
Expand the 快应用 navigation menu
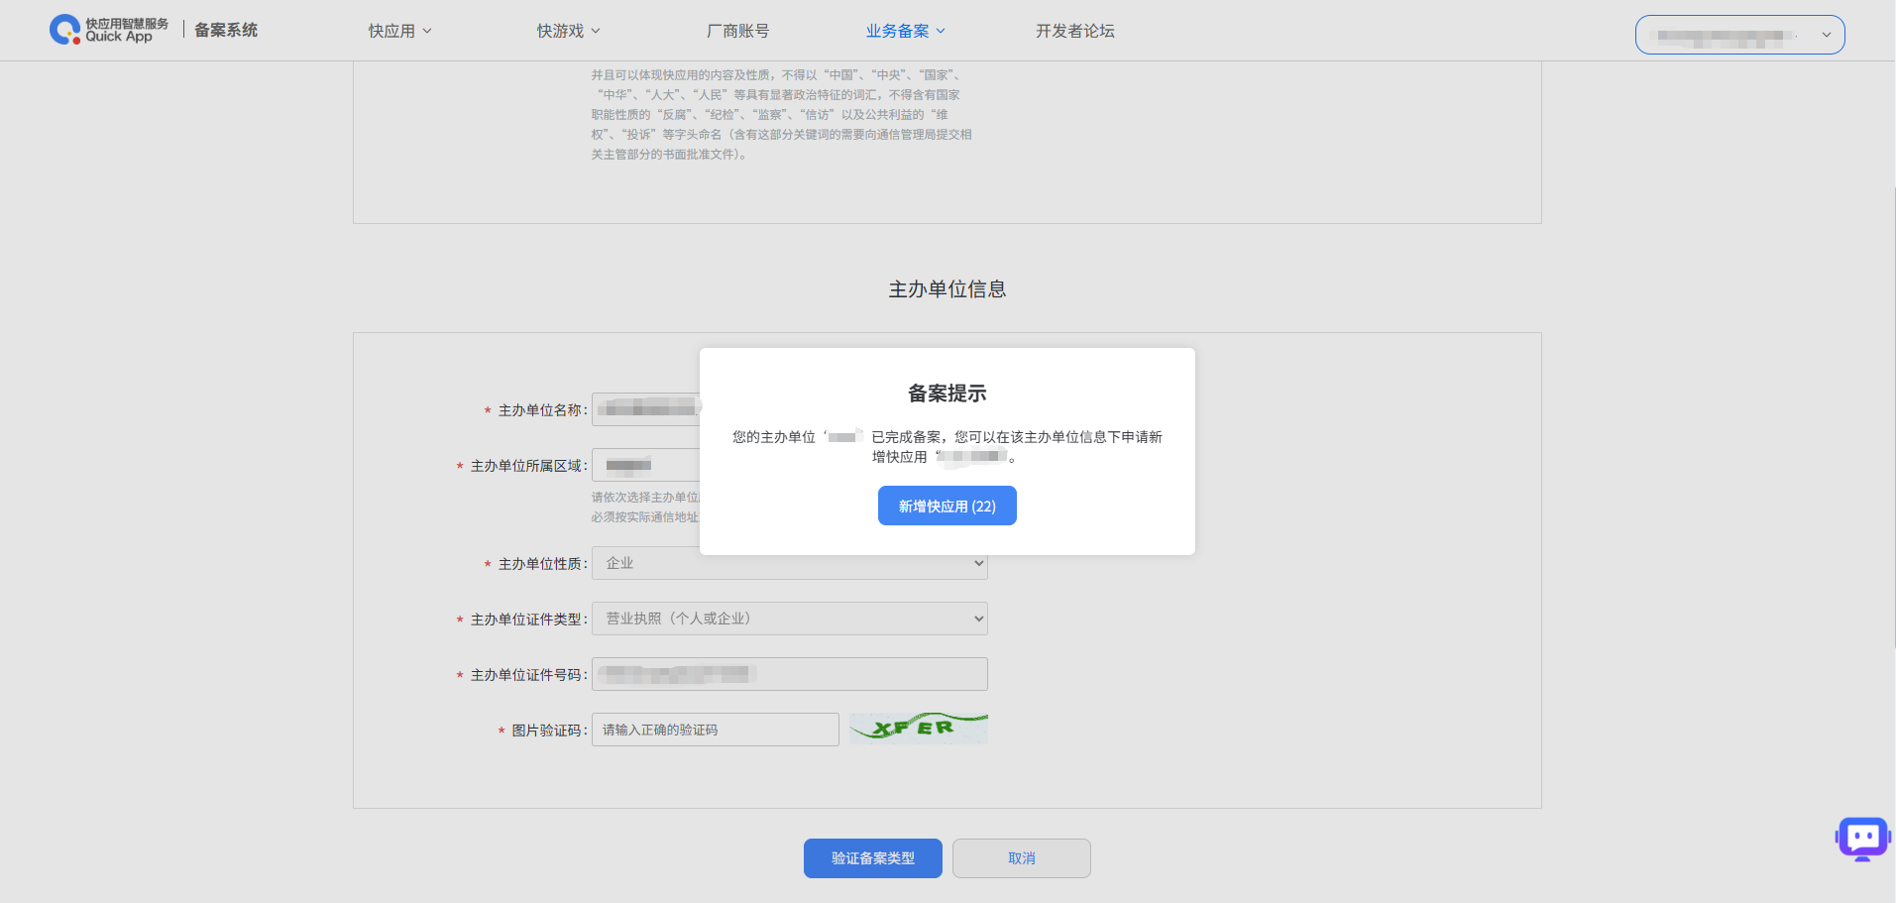click(399, 31)
